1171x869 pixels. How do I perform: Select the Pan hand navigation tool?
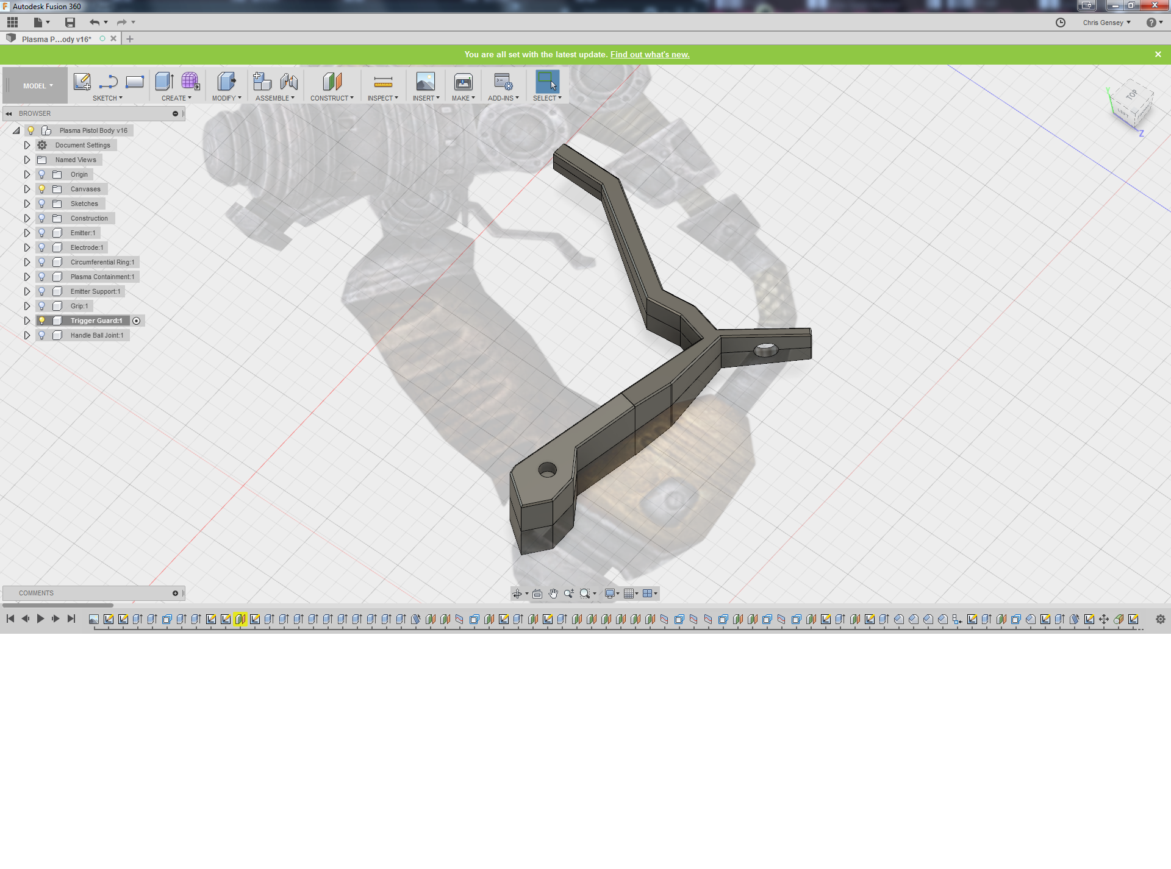click(x=553, y=594)
